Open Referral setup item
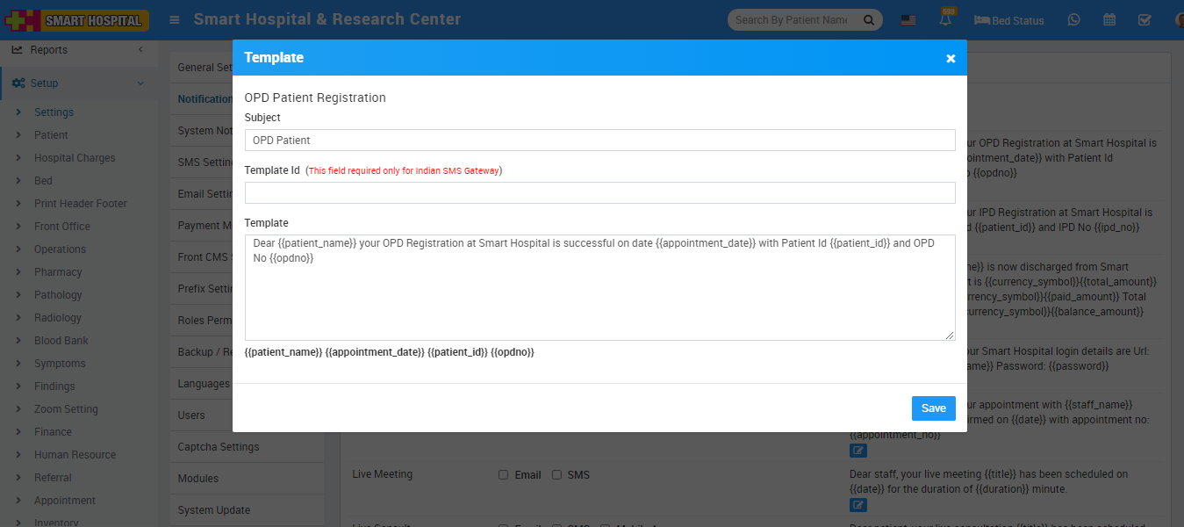This screenshot has height=527, width=1184. coord(53,478)
